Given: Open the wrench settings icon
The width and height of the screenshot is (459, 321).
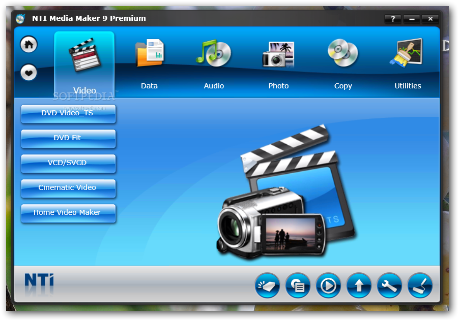Looking at the screenshot, I should [389, 285].
